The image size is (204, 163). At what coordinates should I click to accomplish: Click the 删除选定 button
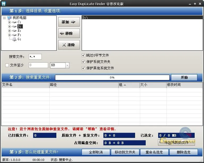pos(184,152)
